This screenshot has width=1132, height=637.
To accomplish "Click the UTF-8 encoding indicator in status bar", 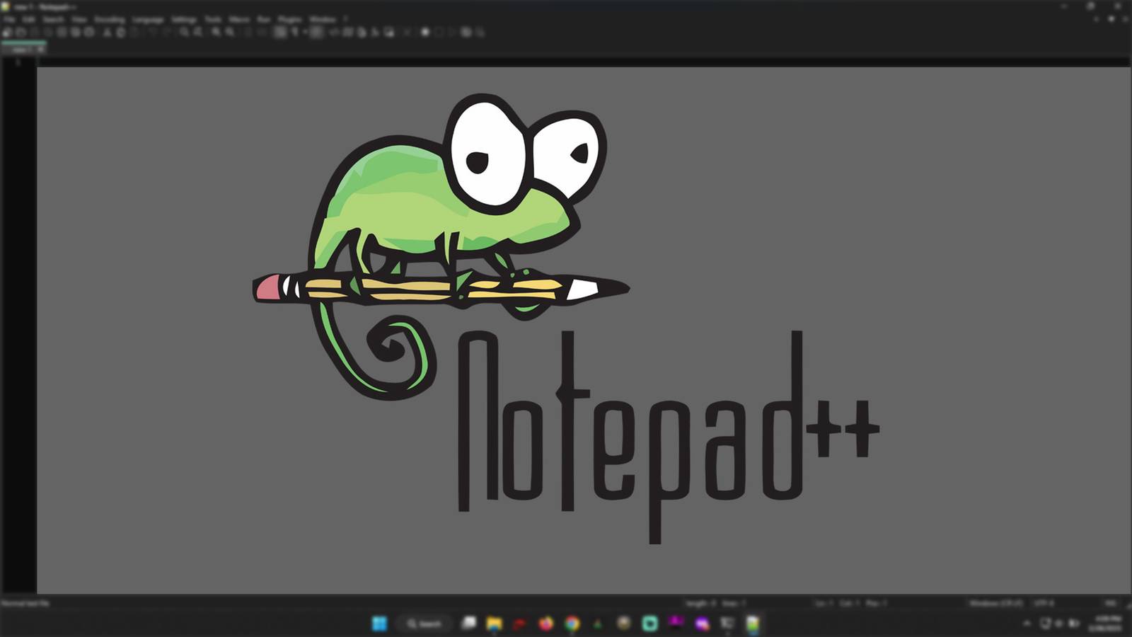I will pos(1045,603).
